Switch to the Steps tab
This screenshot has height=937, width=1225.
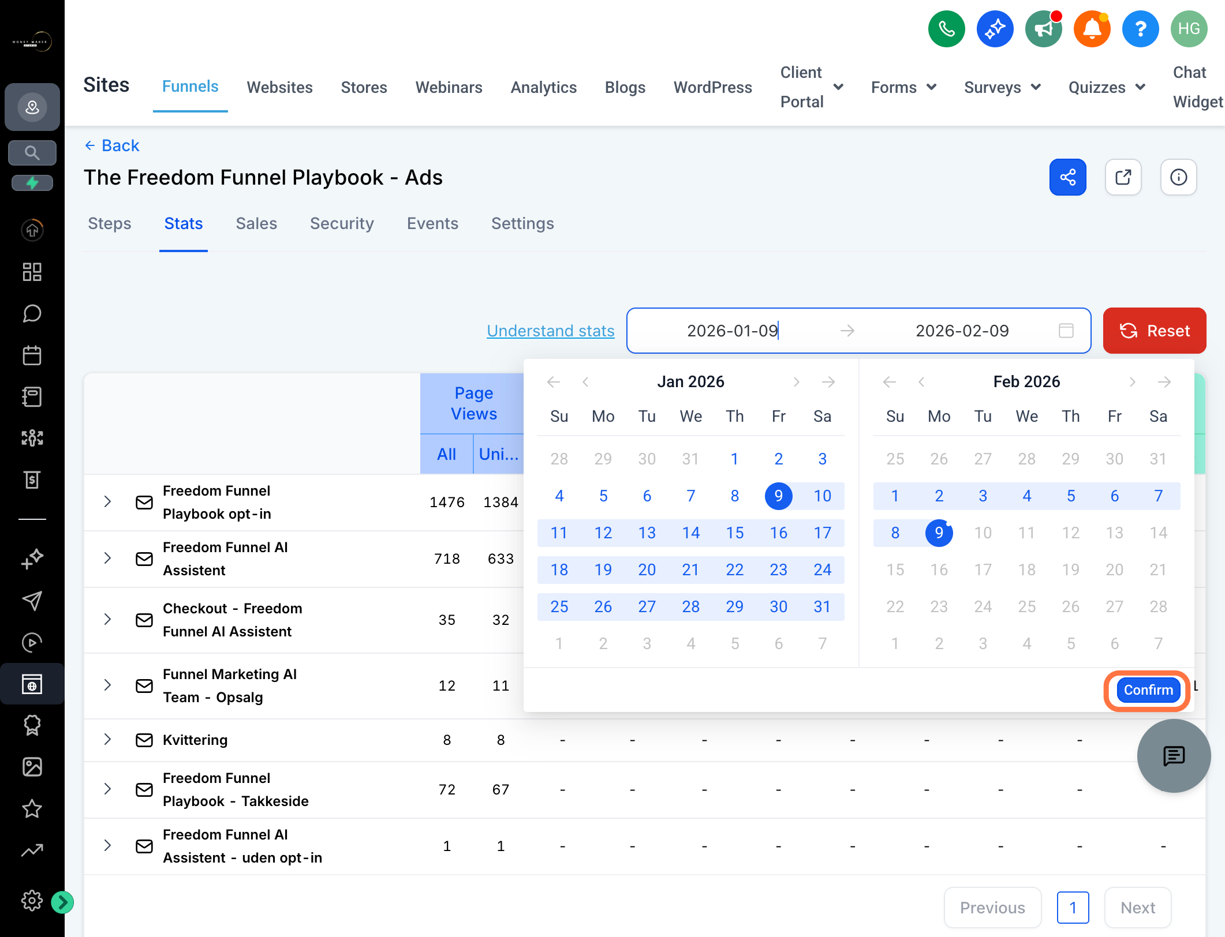109,223
